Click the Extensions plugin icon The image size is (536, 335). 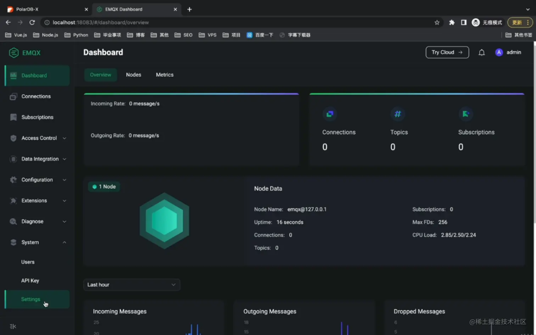(13, 201)
